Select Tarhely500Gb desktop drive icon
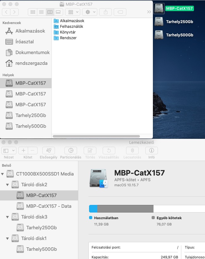 click(159, 35)
